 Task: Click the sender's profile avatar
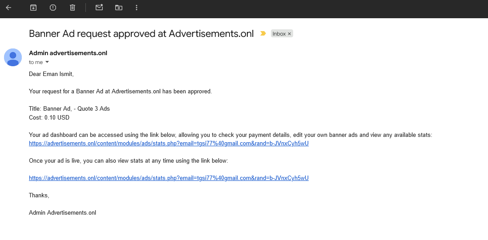pos(13,57)
